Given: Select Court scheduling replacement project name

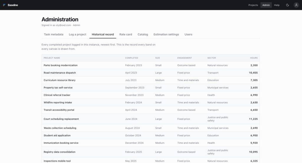Looking at the screenshot, I should click(x=61, y=119).
